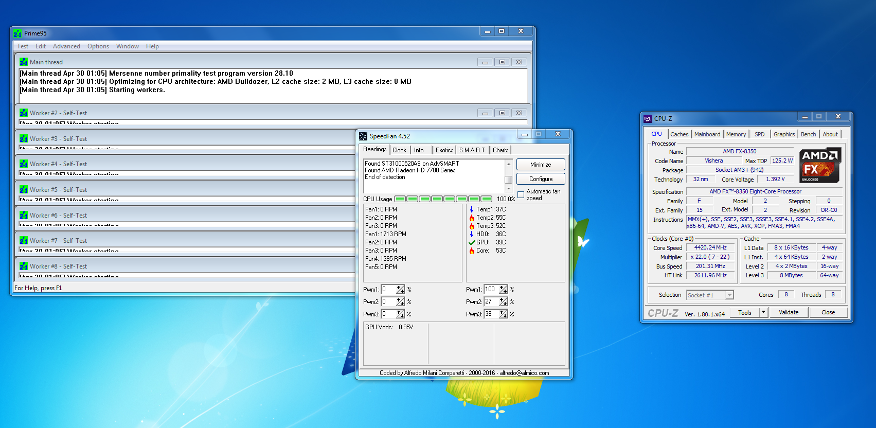Click the SpeedFan log scrollbar thumb
This screenshot has height=428, width=876.
508,180
